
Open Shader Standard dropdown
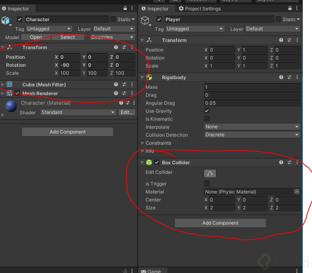[x=78, y=112]
